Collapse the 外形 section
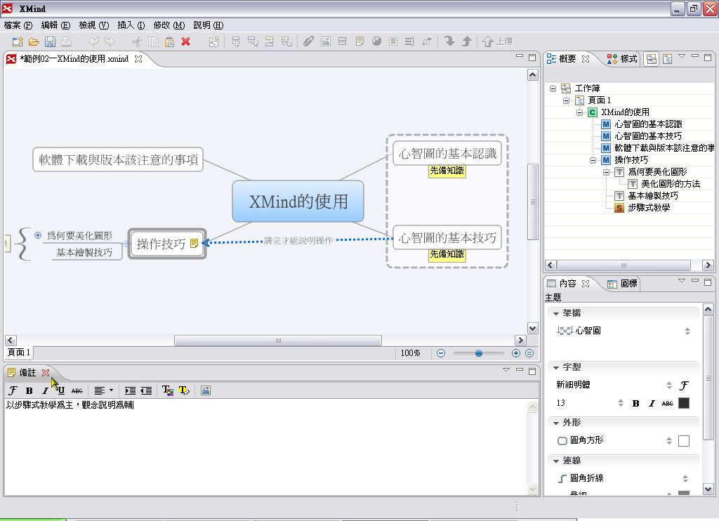 [556, 423]
